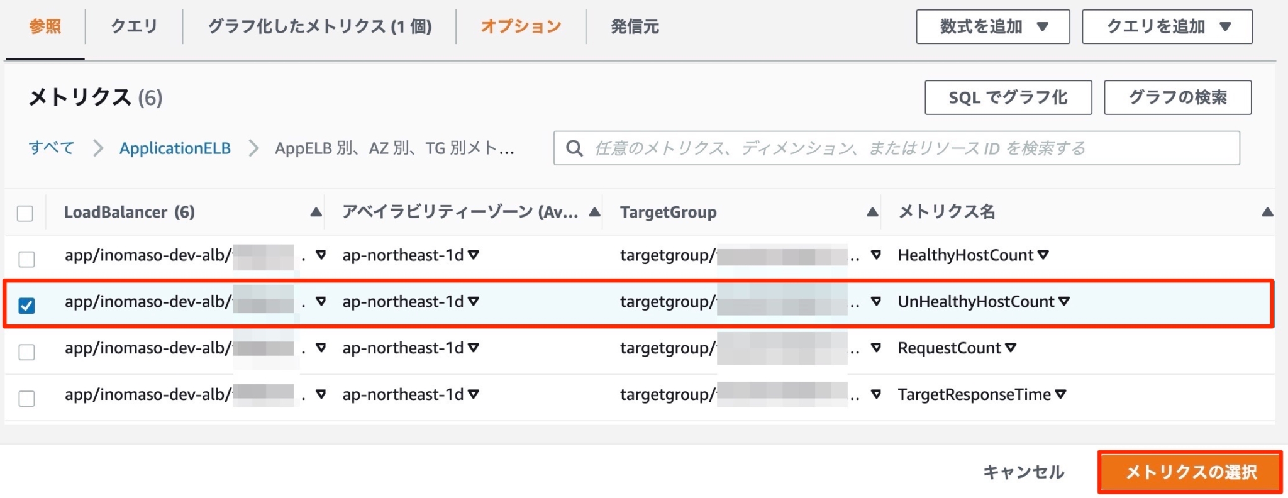Click the search magnifier icon in metrics search

click(575, 148)
